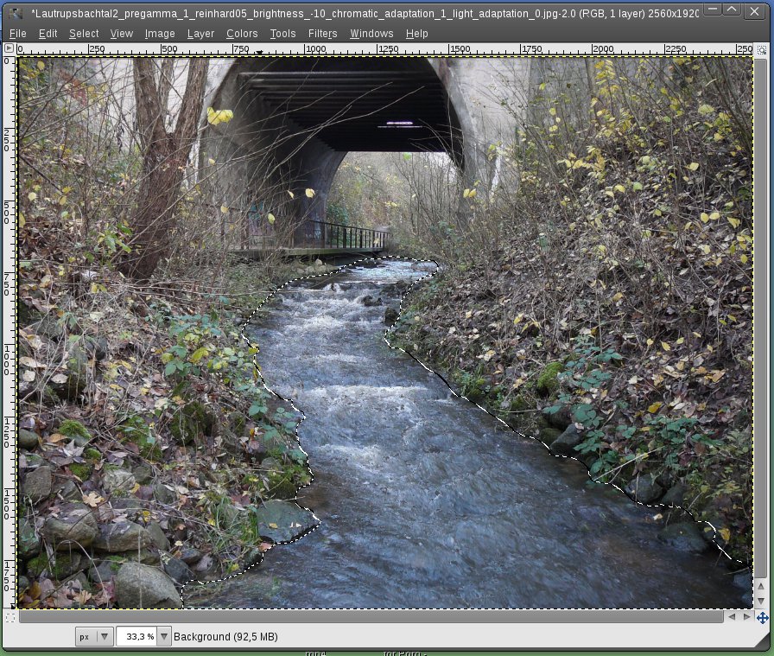Open the image navigation cross-arrow icon
This screenshot has height=656, width=774.
coord(762,617)
